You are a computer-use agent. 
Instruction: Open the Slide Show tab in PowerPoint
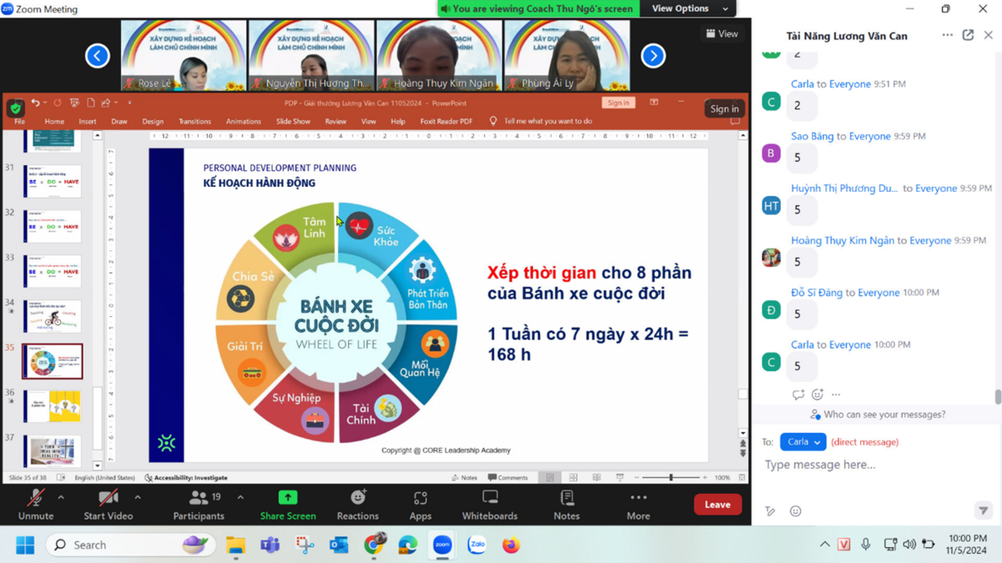(x=293, y=121)
